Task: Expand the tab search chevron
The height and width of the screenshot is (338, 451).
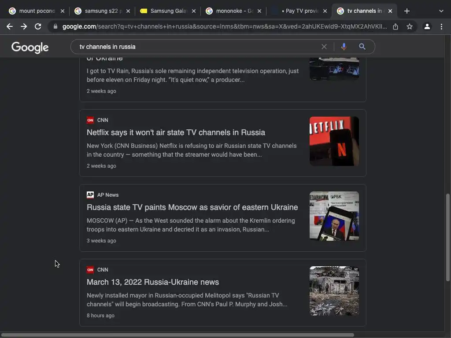Action: click(x=441, y=11)
